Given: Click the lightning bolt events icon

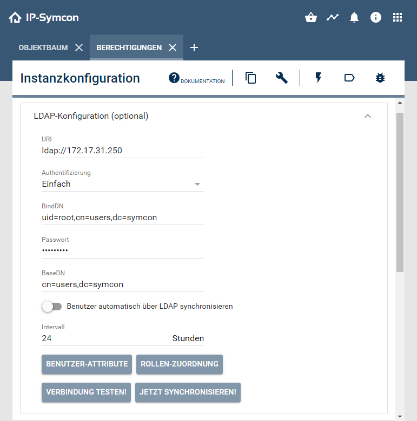Looking at the screenshot, I should coord(319,78).
